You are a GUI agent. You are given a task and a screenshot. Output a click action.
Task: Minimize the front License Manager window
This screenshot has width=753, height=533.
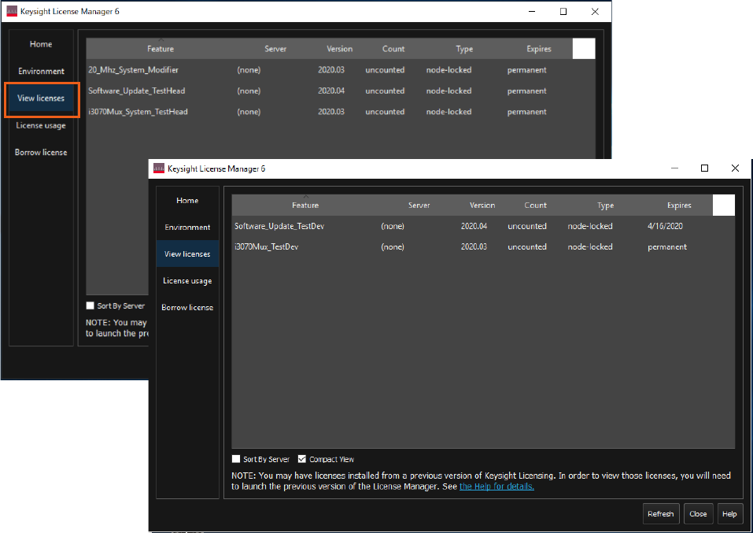point(674,168)
